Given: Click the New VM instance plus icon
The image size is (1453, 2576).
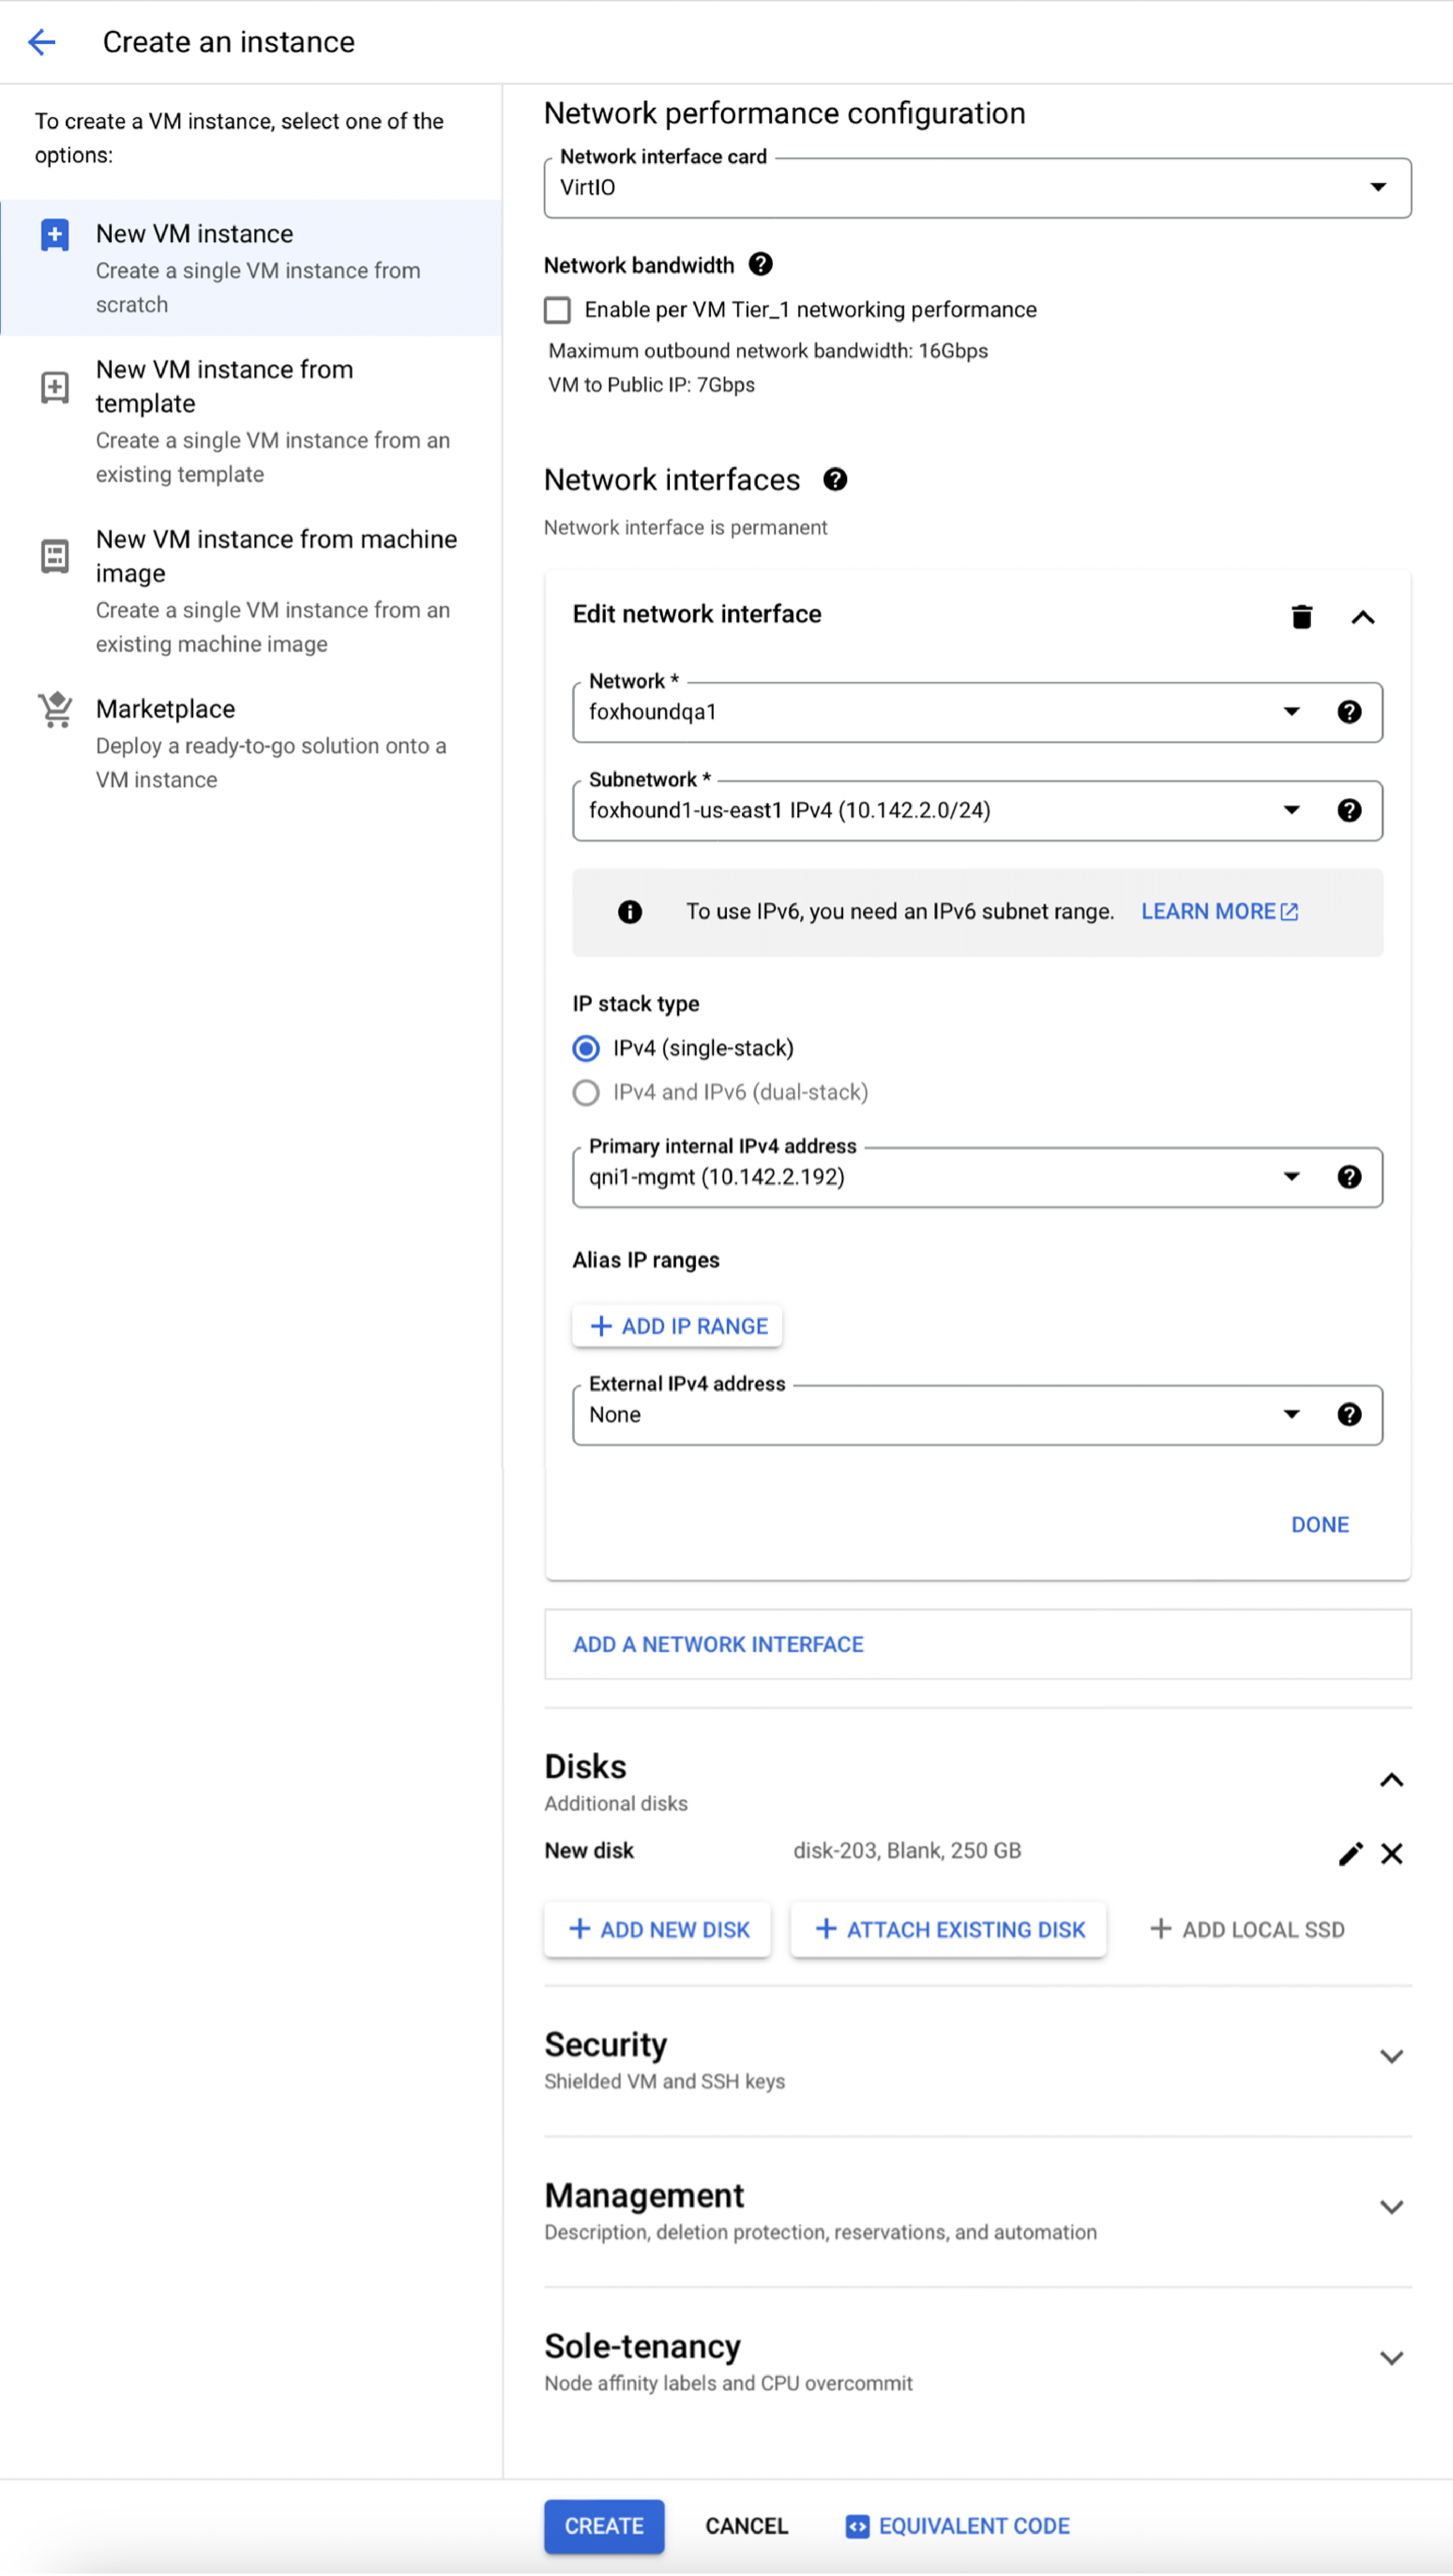Looking at the screenshot, I should click(x=55, y=235).
